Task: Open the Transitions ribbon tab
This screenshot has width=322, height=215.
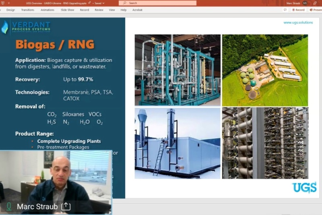Action: click(28, 10)
